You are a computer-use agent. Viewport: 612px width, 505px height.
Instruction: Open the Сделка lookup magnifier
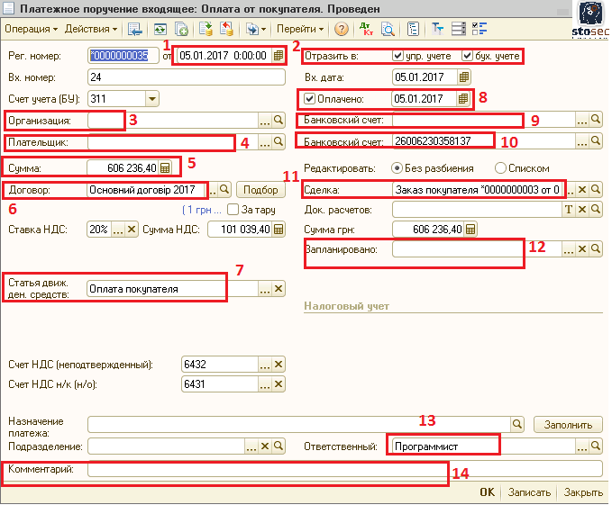596,190
